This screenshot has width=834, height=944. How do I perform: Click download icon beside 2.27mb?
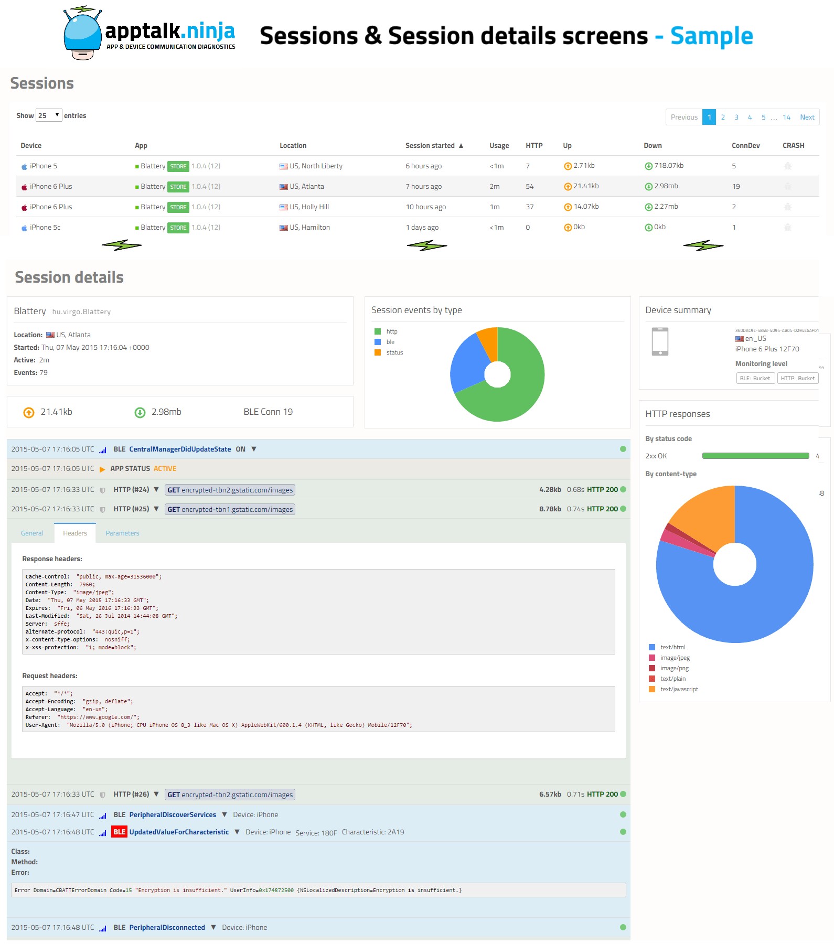pos(648,207)
